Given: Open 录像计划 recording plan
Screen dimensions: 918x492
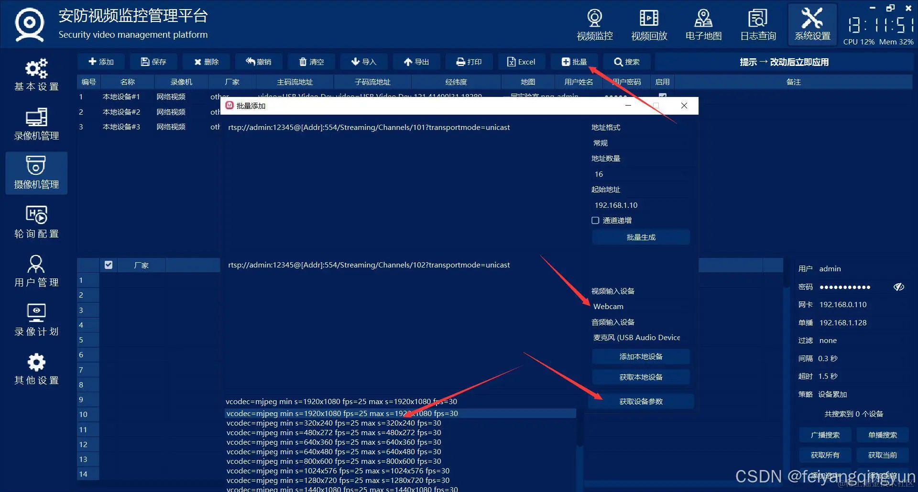Looking at the screenshot, I should (x=36, y=320).
